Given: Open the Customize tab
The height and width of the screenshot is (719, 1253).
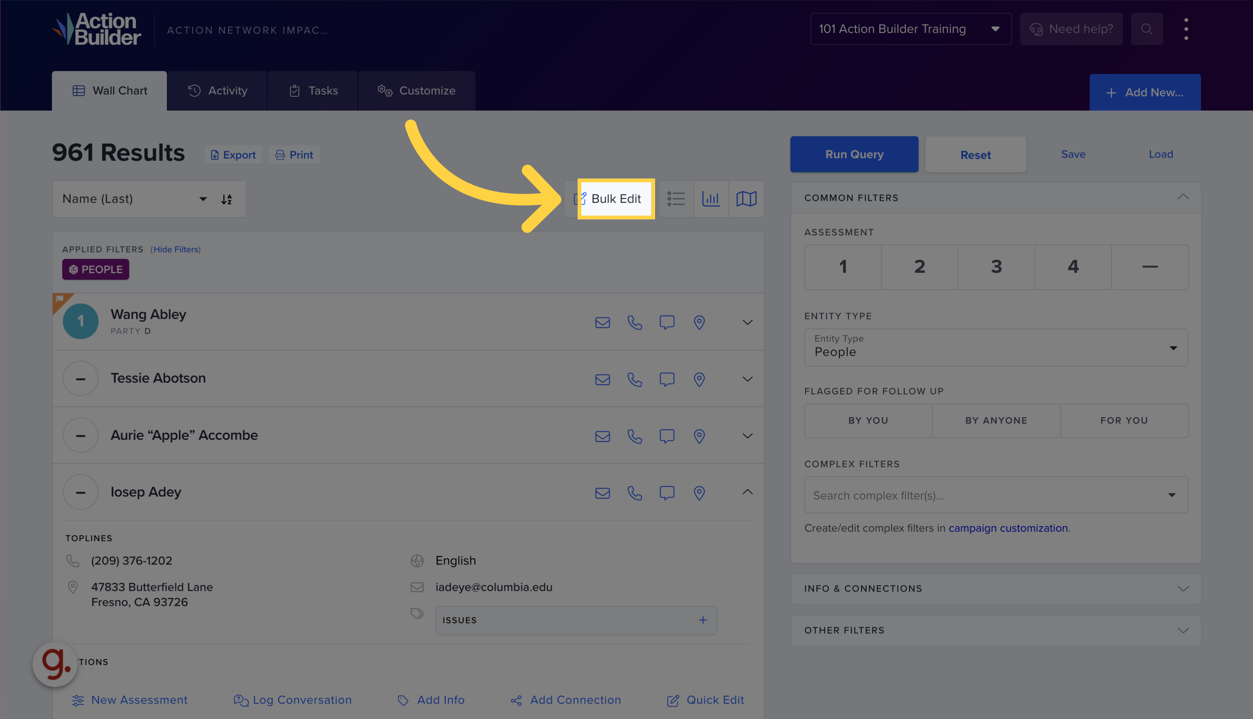Looking at the screenshot, I should [x=417, y=91].
